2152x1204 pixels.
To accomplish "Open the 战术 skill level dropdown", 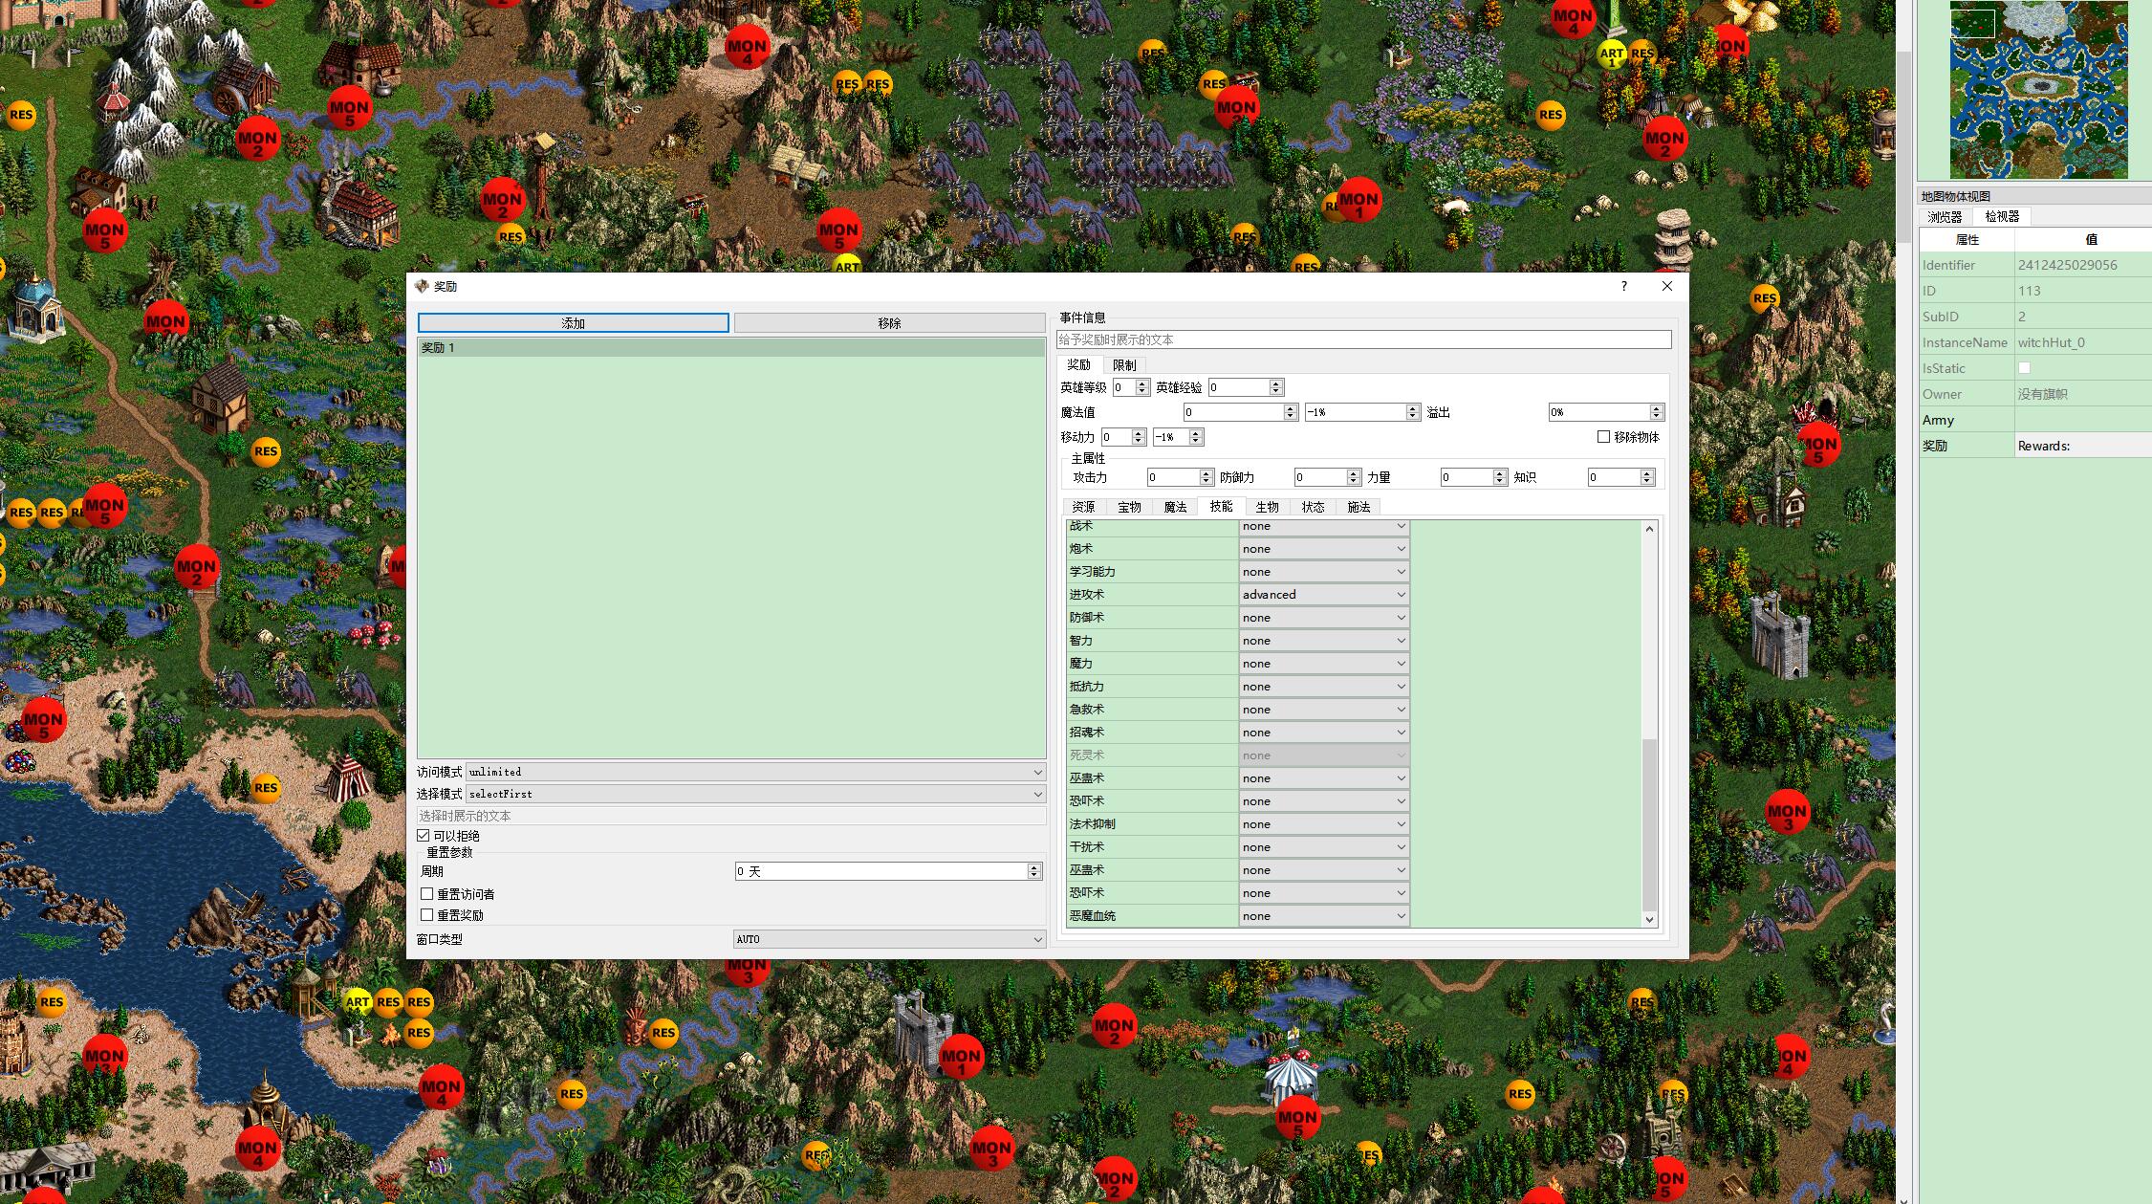I will pyautogui.click(x=1324, y=526).
